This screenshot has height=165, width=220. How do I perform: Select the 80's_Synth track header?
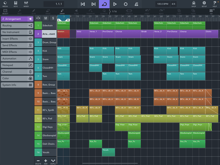tap(45, 110)
